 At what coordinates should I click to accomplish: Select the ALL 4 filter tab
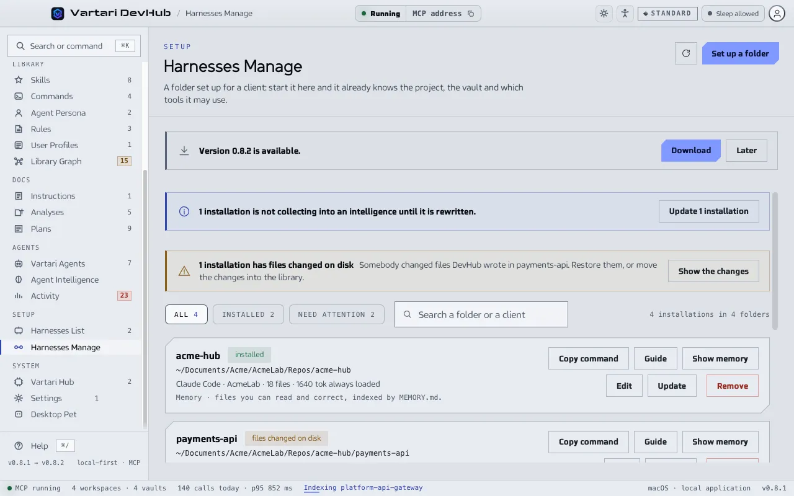[186, 314]
